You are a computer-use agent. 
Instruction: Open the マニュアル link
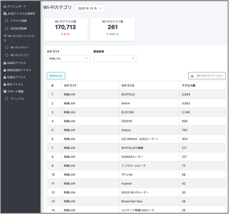pyautogui.click(x=17, y=99)
